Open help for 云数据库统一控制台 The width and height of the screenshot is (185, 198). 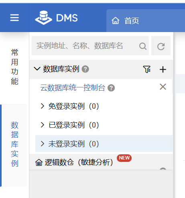[111, 88]
